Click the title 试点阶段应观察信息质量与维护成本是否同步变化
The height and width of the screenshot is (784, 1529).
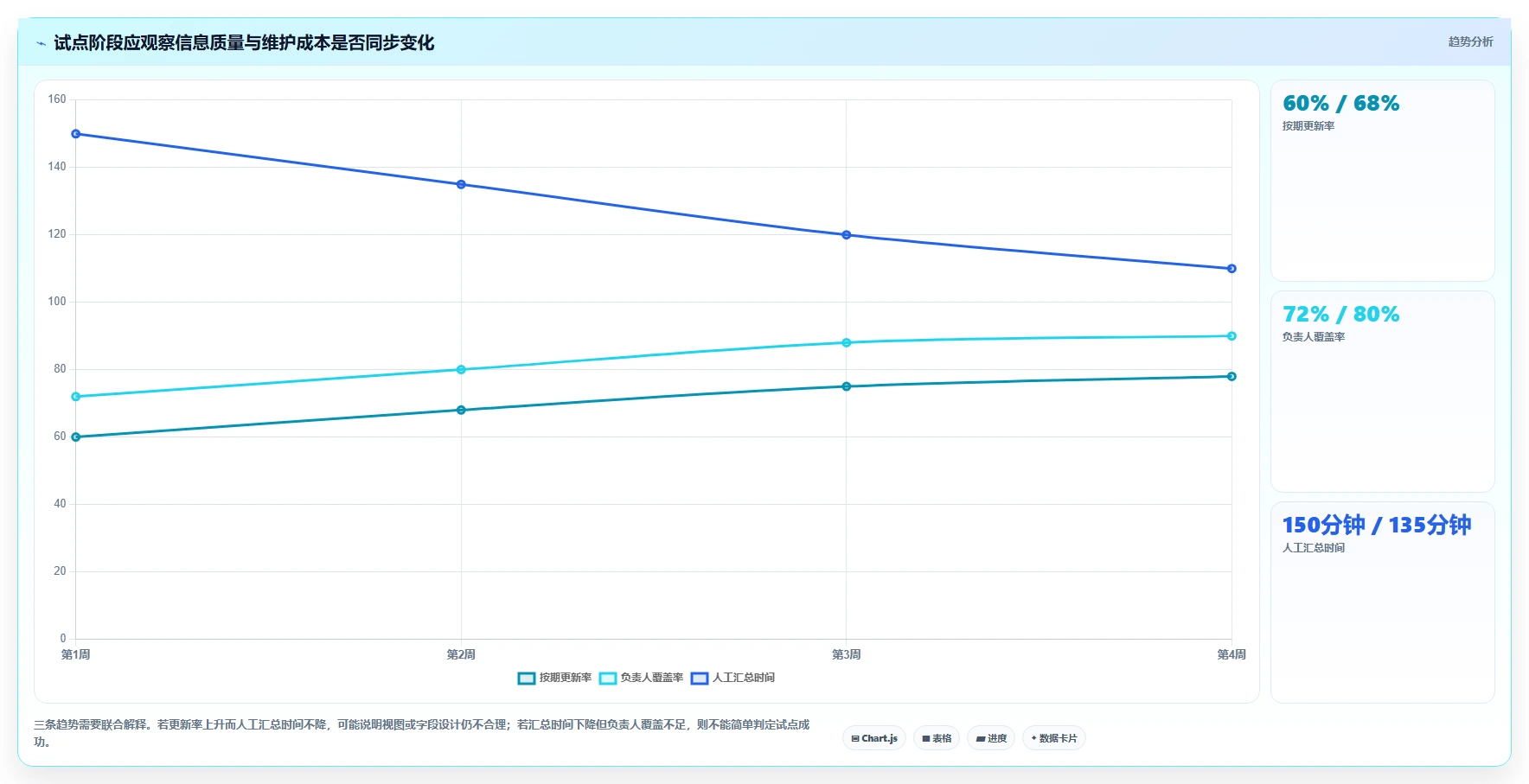click(x=244, y=43)
